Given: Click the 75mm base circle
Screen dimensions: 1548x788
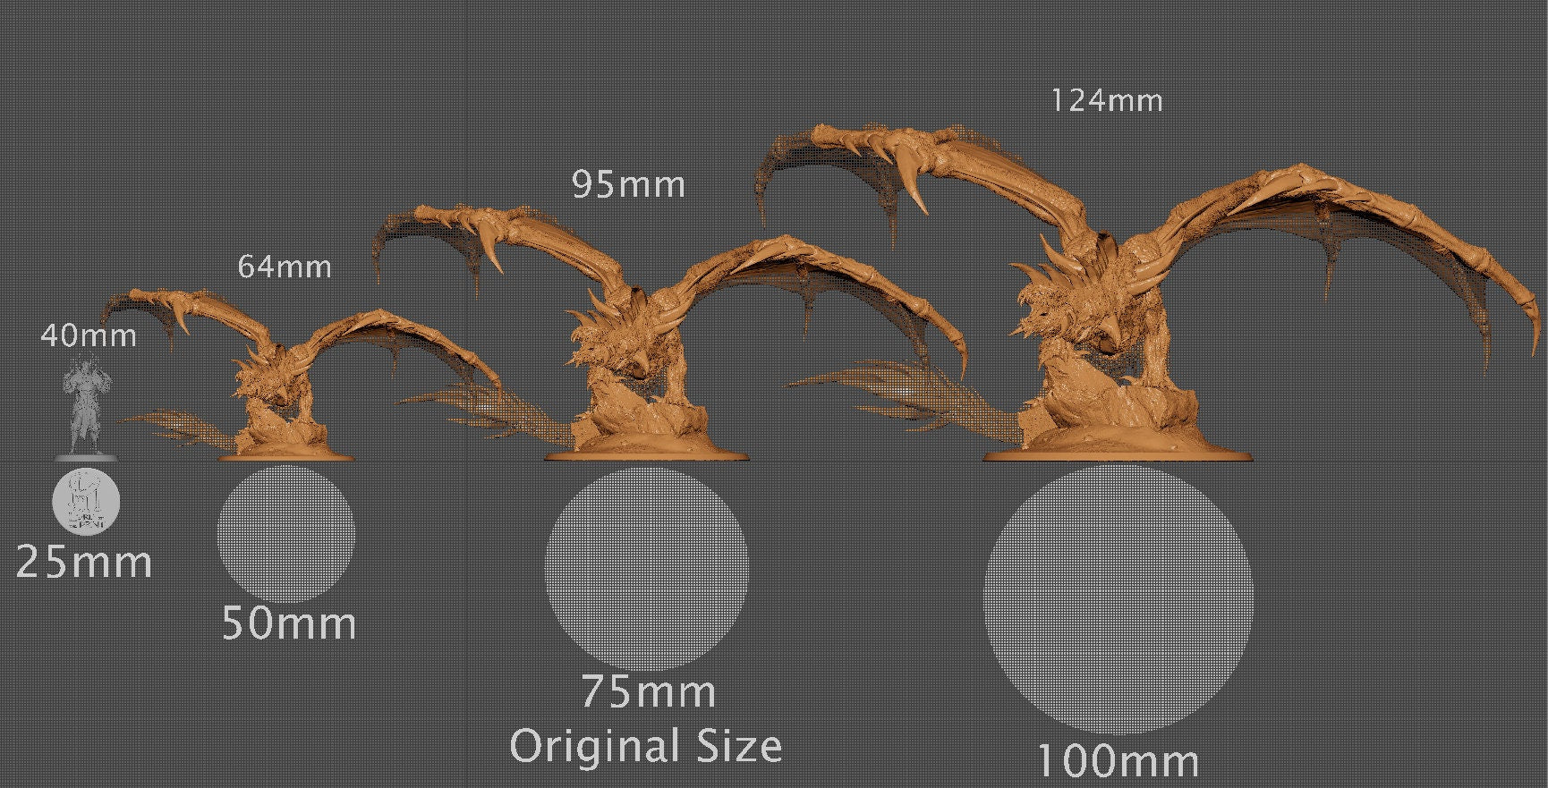Looking at the screenshot, I should (x=647, y=567).
